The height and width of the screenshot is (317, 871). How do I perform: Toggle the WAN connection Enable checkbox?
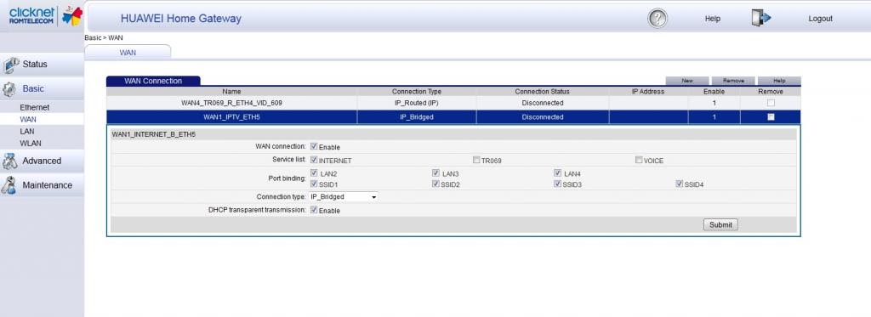(314, 146)
